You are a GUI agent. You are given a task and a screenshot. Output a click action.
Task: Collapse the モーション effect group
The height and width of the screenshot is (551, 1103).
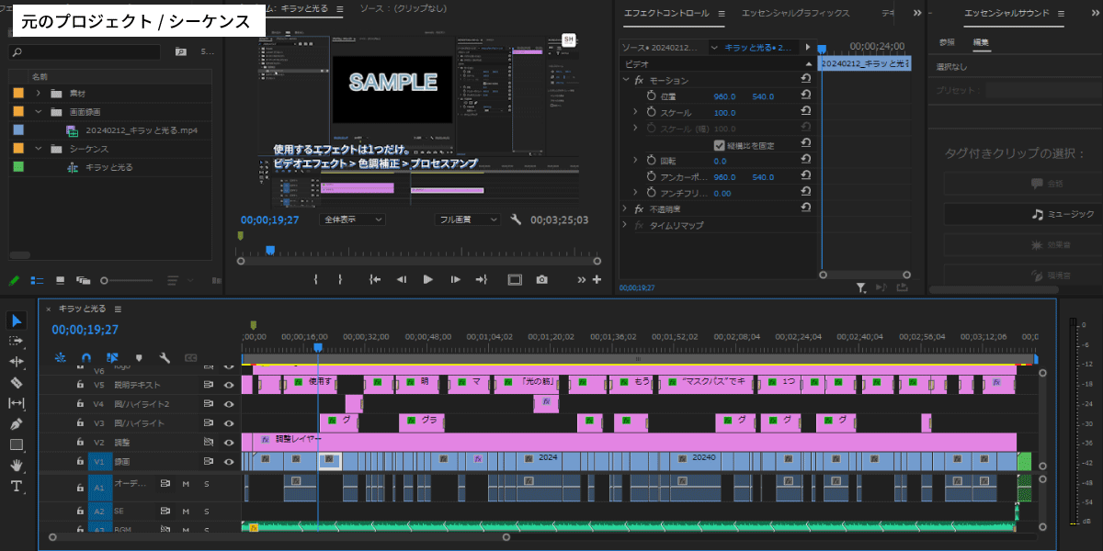[x=626, y=81]
